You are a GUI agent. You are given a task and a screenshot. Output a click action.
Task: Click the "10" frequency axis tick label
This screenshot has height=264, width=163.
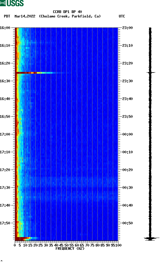(25, 245)
